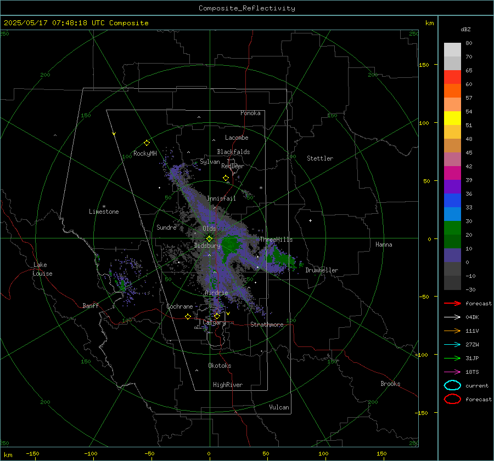Click the Strathmore town label
The image size is (494, 461).
pos(267,325)
